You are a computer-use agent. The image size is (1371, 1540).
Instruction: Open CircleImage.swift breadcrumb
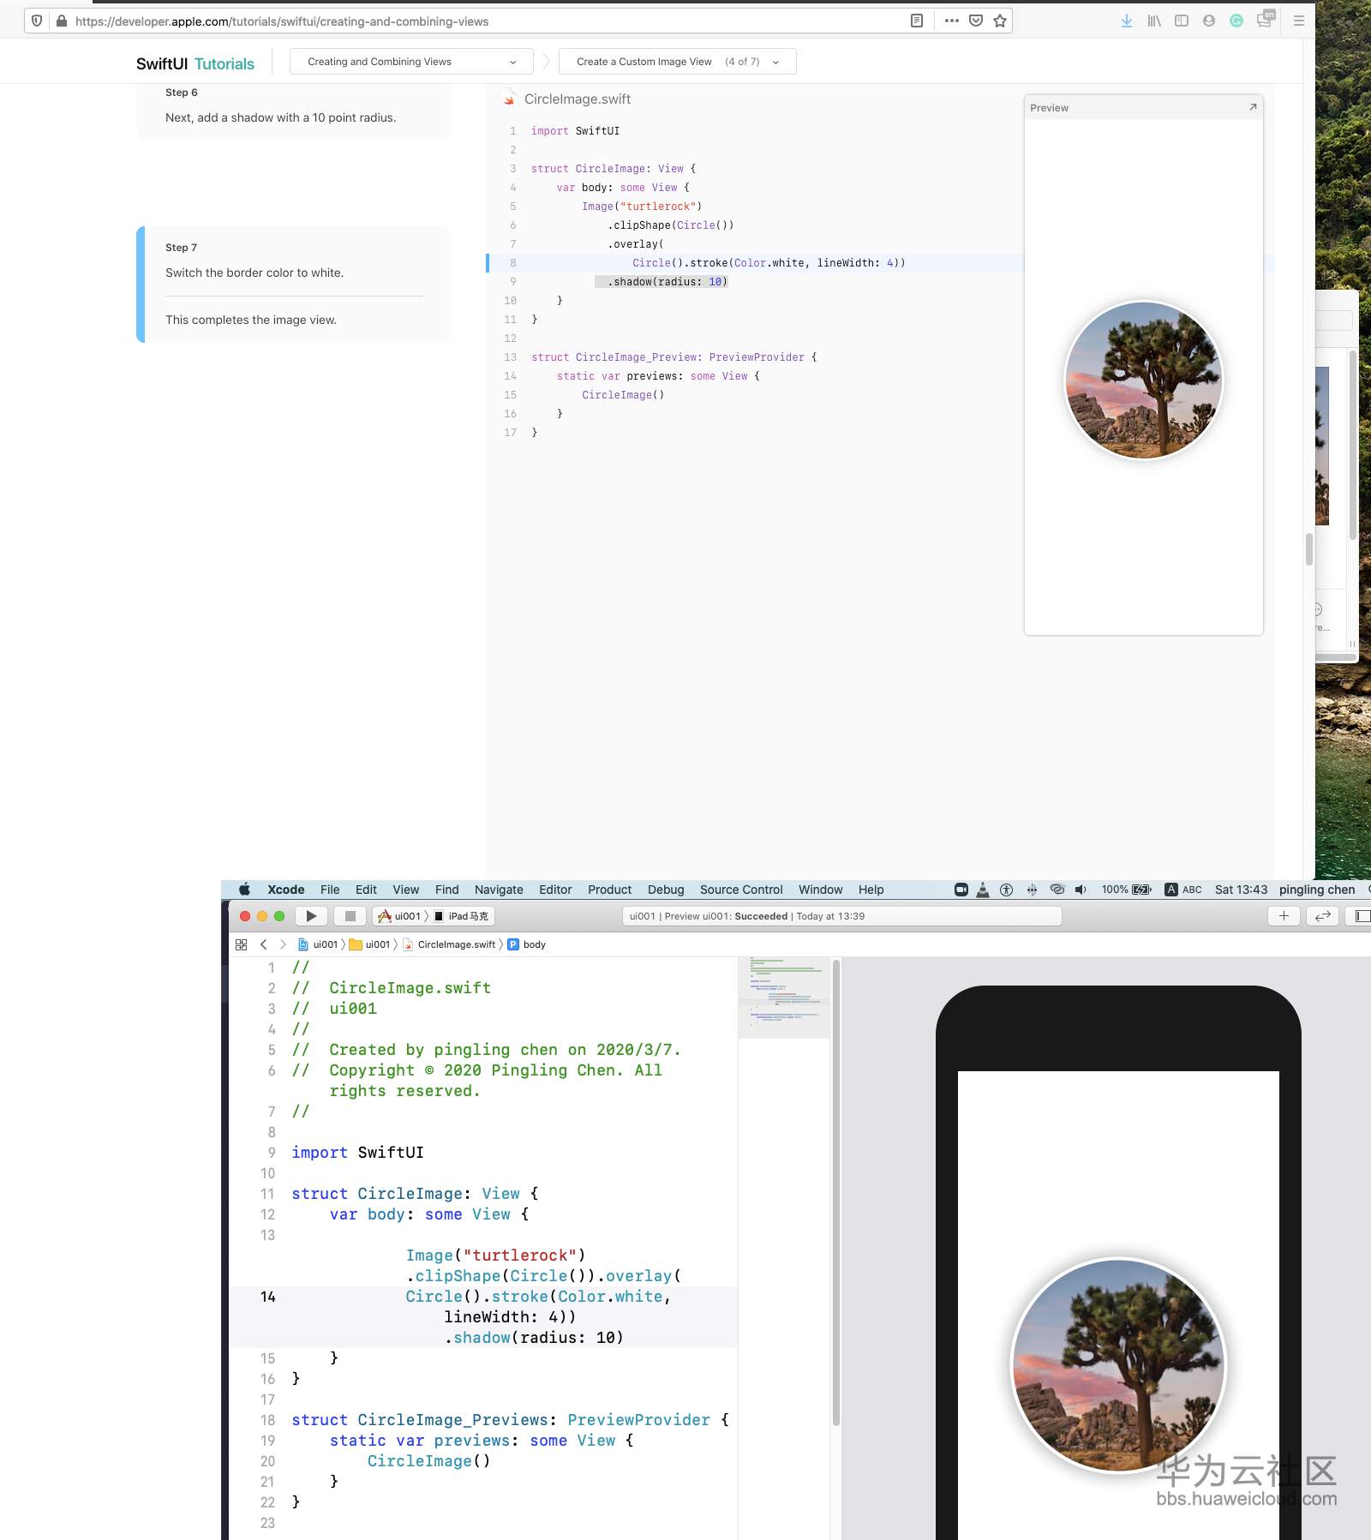click(x=449, y=944)
